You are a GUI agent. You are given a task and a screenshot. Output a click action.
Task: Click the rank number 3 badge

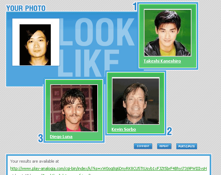tap(41, 138)
